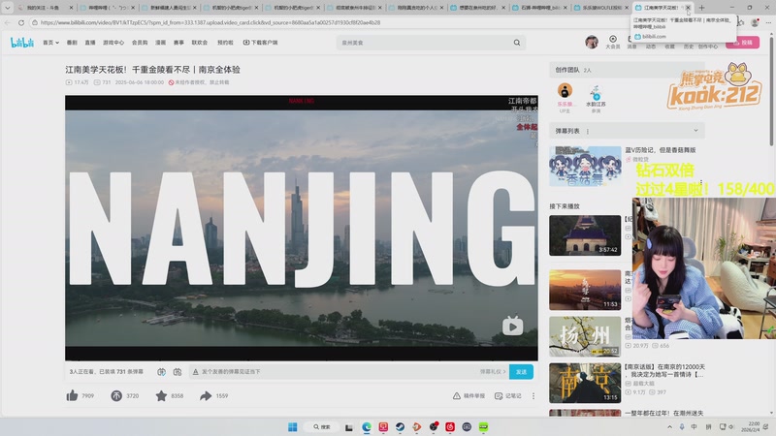
Task: Open the Windows Start button
Action: 293,427
